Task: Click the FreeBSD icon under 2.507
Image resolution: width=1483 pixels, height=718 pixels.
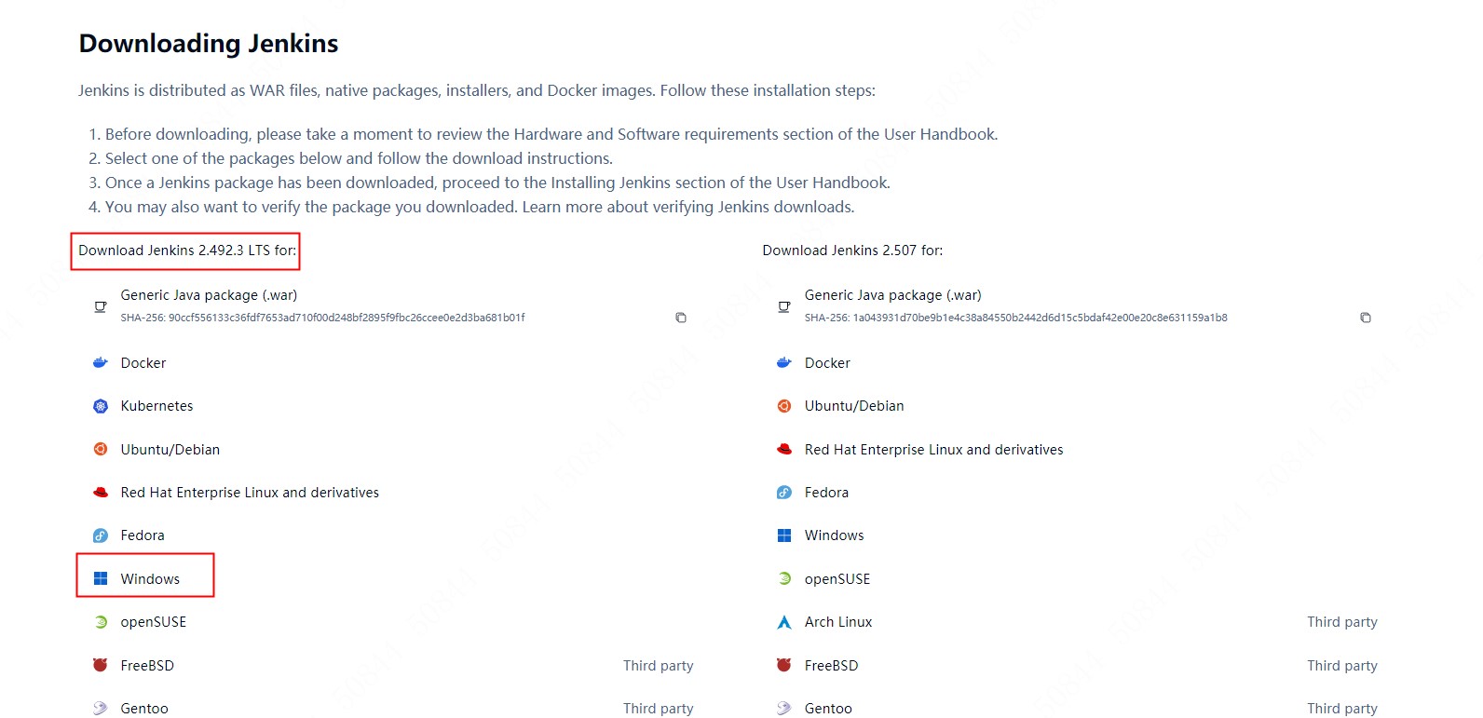Action: tap(784, 665)
